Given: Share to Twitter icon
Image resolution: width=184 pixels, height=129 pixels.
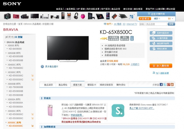Looking at the screenshot, I should pyautogui.click(x=165, y=85).
